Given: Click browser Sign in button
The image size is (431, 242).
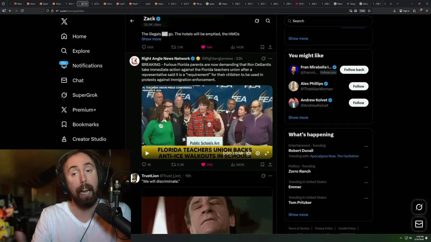Looking at the screenshot, I should 404,11.
